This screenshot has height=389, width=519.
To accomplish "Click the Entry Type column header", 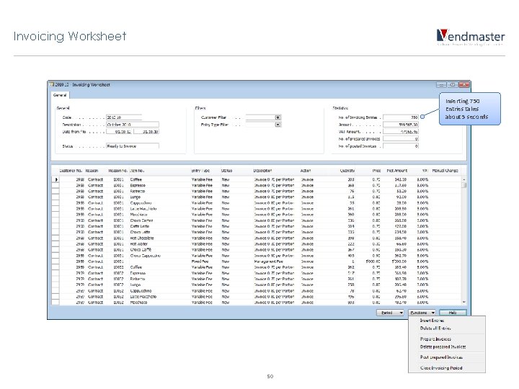I will pyautogui.click(x=200, y=171).
